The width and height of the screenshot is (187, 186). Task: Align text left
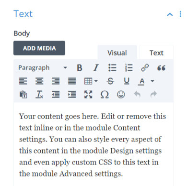23,81
